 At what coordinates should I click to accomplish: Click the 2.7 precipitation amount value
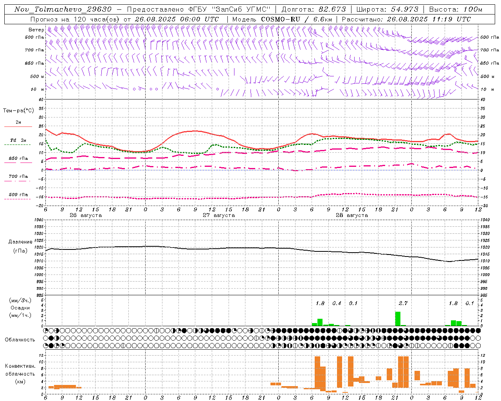[x=403, y=303]
